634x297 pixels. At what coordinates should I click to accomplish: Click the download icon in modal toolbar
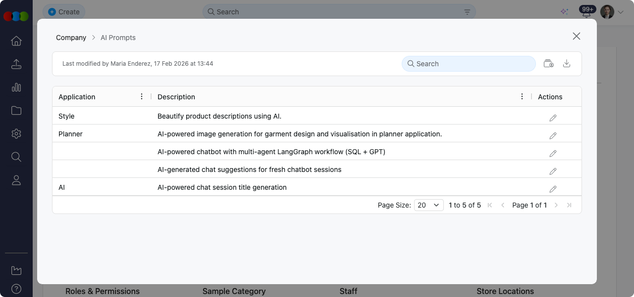pos(567,64)
